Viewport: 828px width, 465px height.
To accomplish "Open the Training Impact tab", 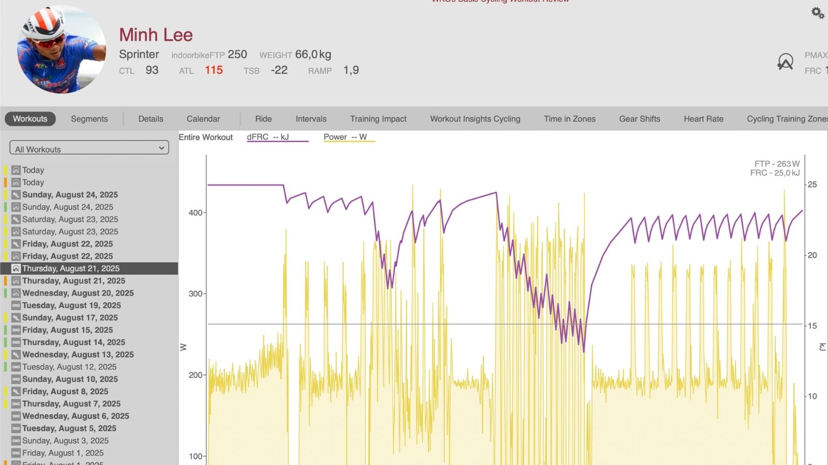I will [378, 119].
